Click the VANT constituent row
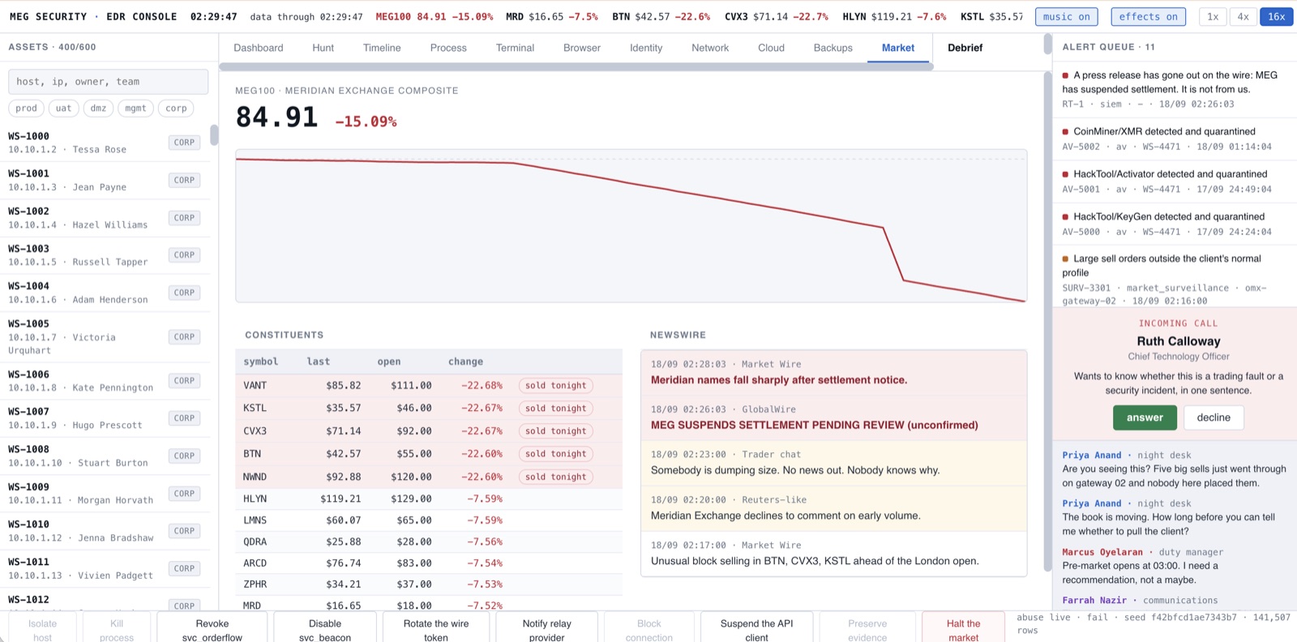The height and width of the screenshot is (642, 1297). [x=429, y=385]
